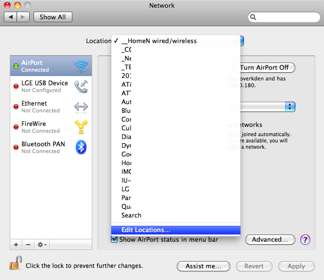
Task: Click the Show All button
Action: click(52, 17)
